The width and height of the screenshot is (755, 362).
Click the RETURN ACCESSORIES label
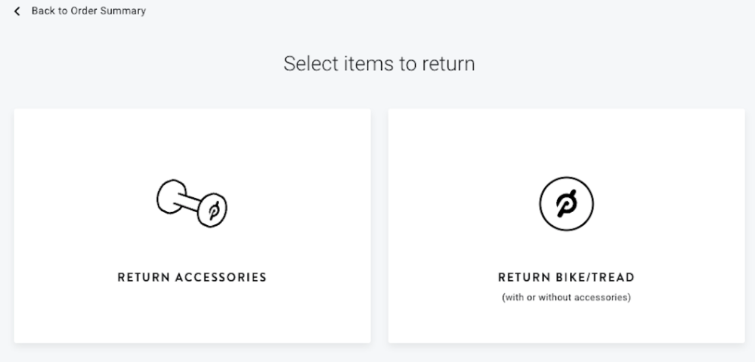click(x=192, y=277)
